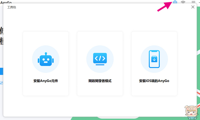Click the toolbox icon in title bar

pyautogui.click(x=175, y=2)
